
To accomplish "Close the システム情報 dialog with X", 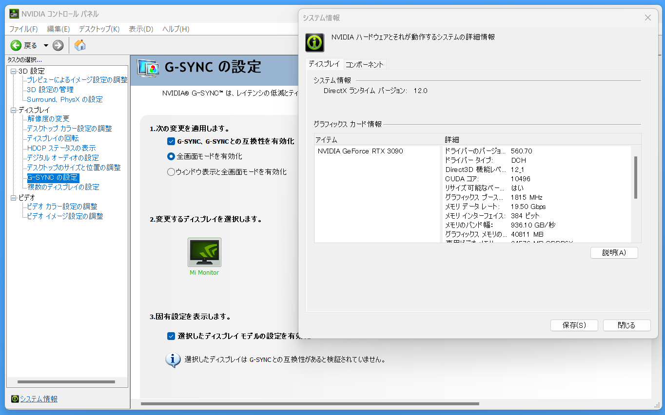I will (x=647, y=18).
